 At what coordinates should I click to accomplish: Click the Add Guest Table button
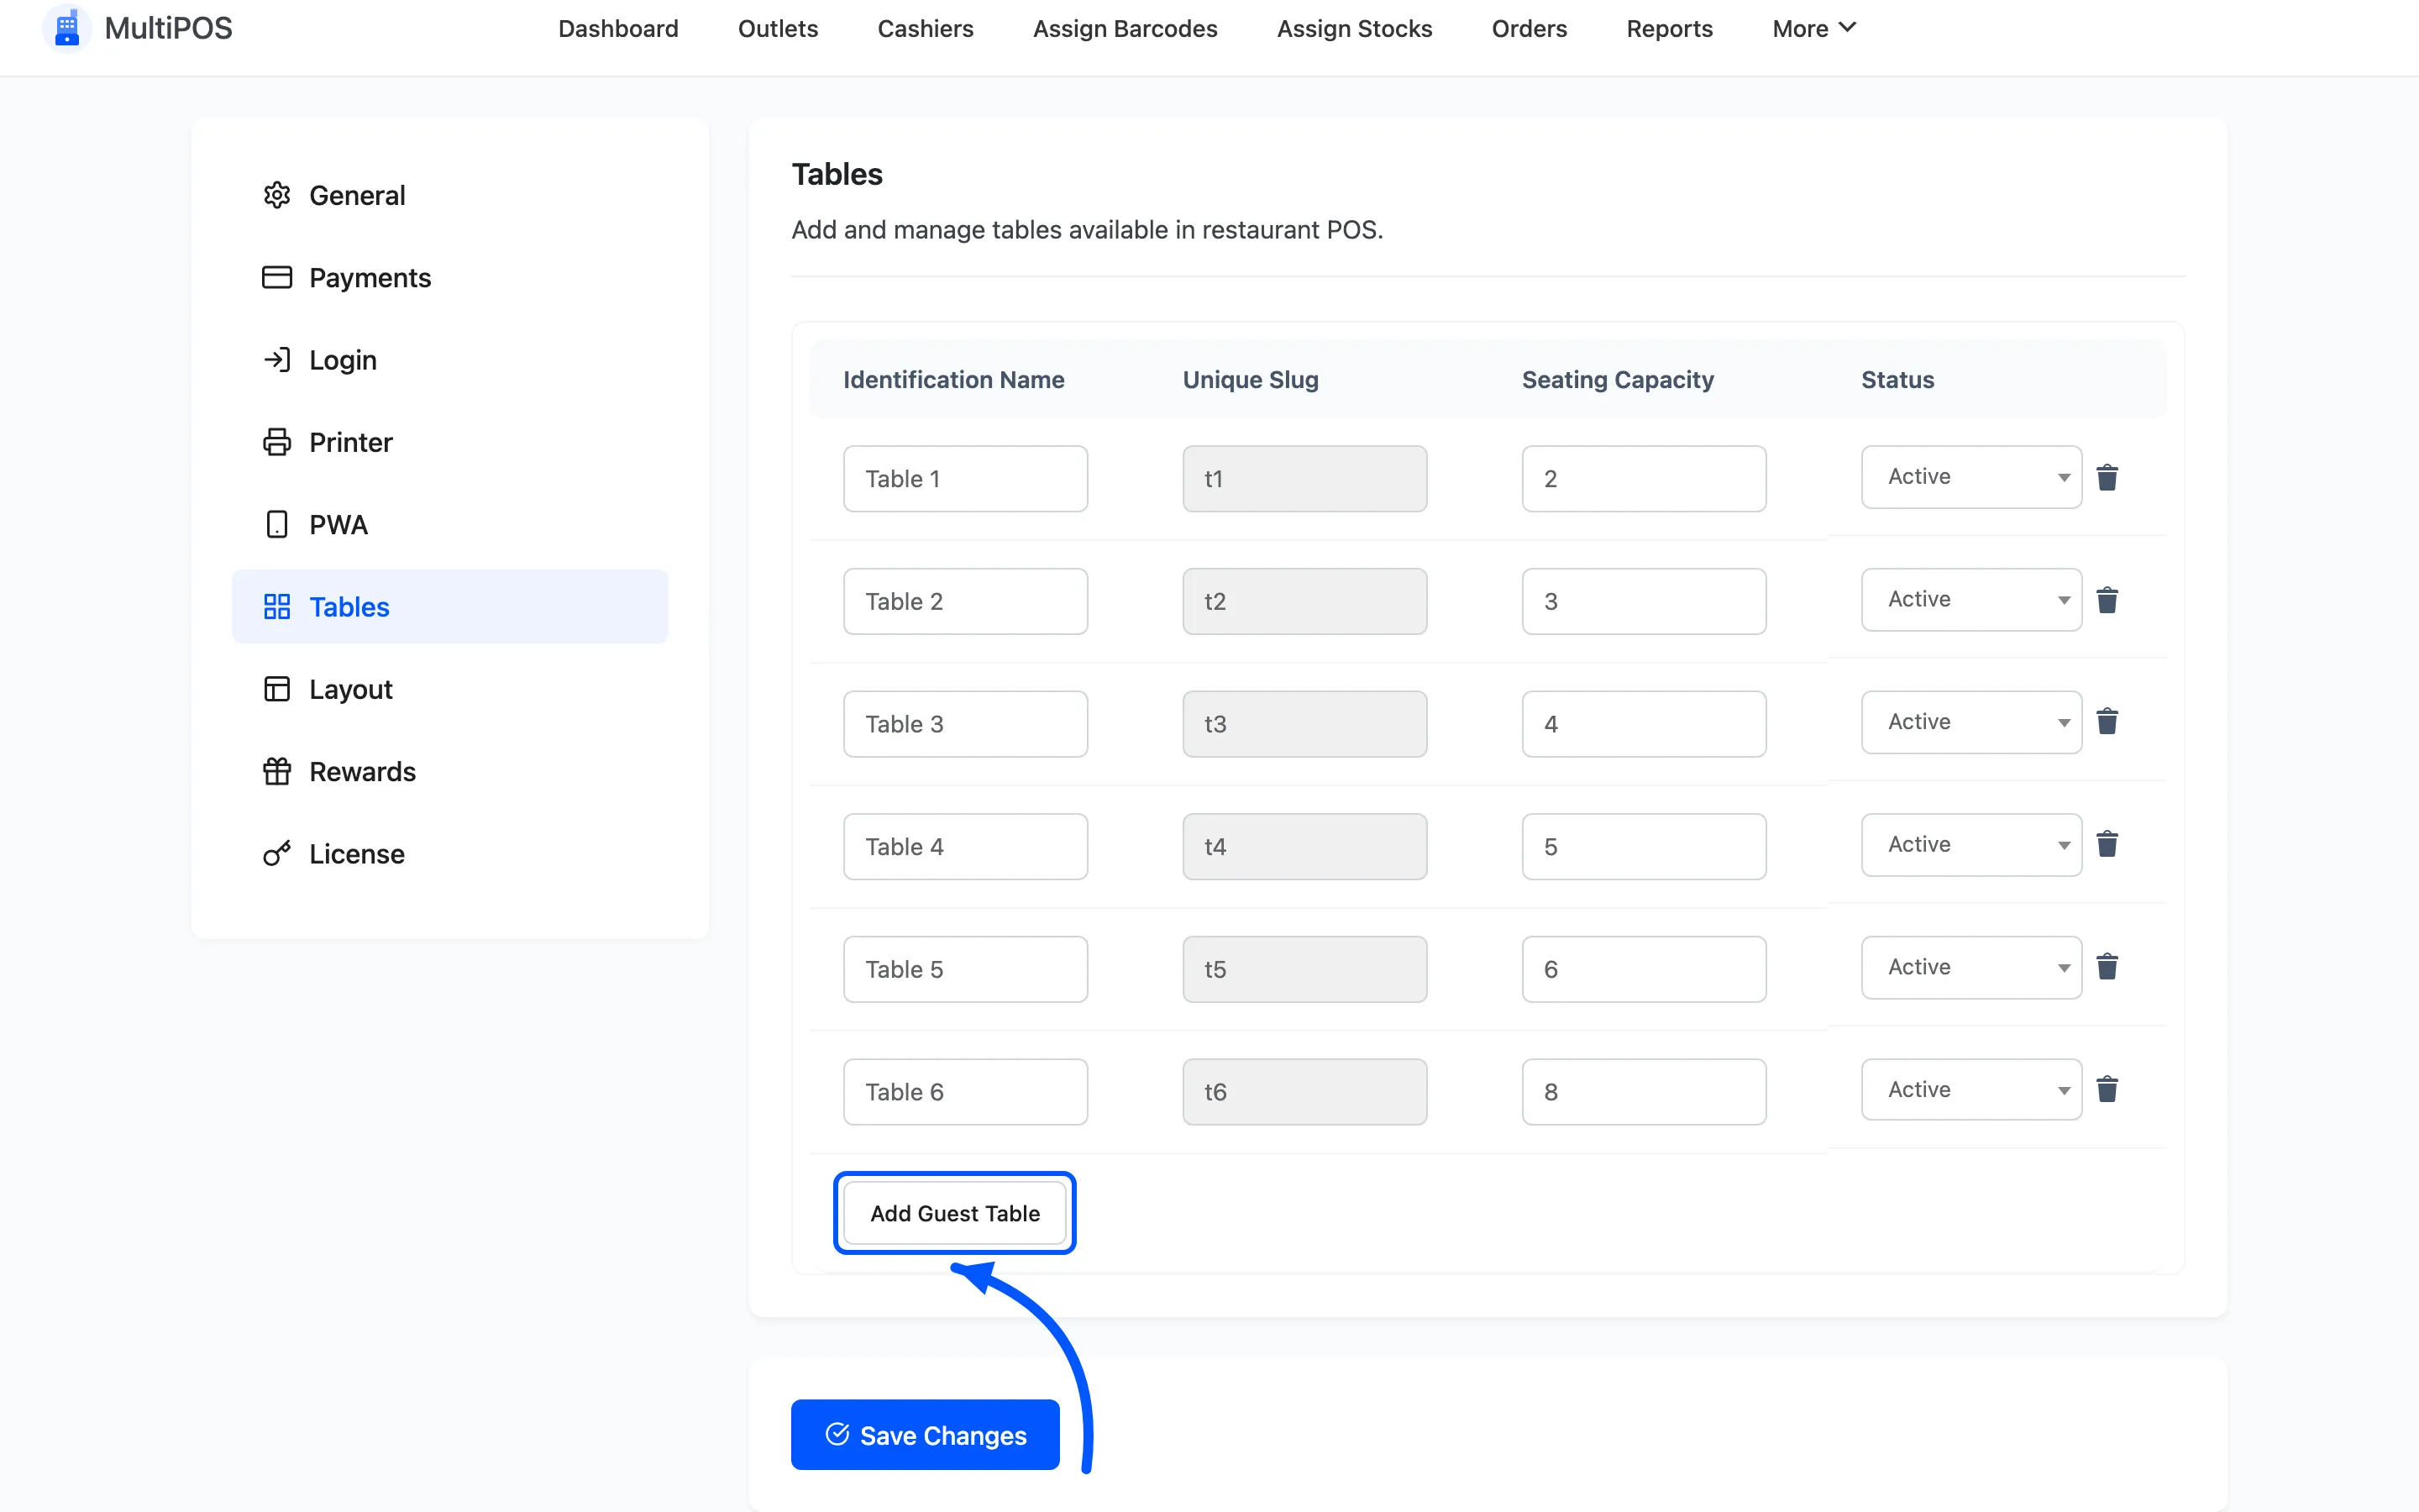[955, 1213]
